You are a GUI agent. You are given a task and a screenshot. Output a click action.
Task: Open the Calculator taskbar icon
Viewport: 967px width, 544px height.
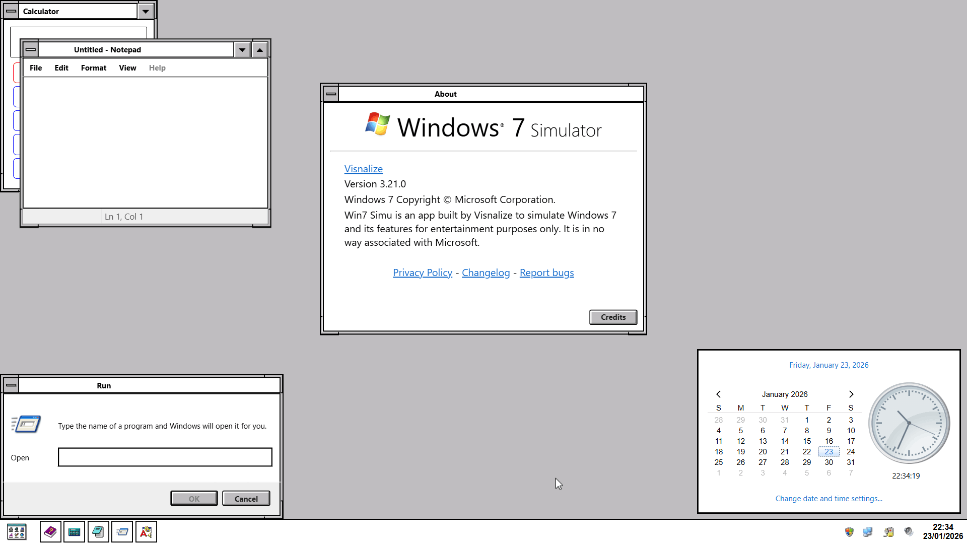[74, 531]
